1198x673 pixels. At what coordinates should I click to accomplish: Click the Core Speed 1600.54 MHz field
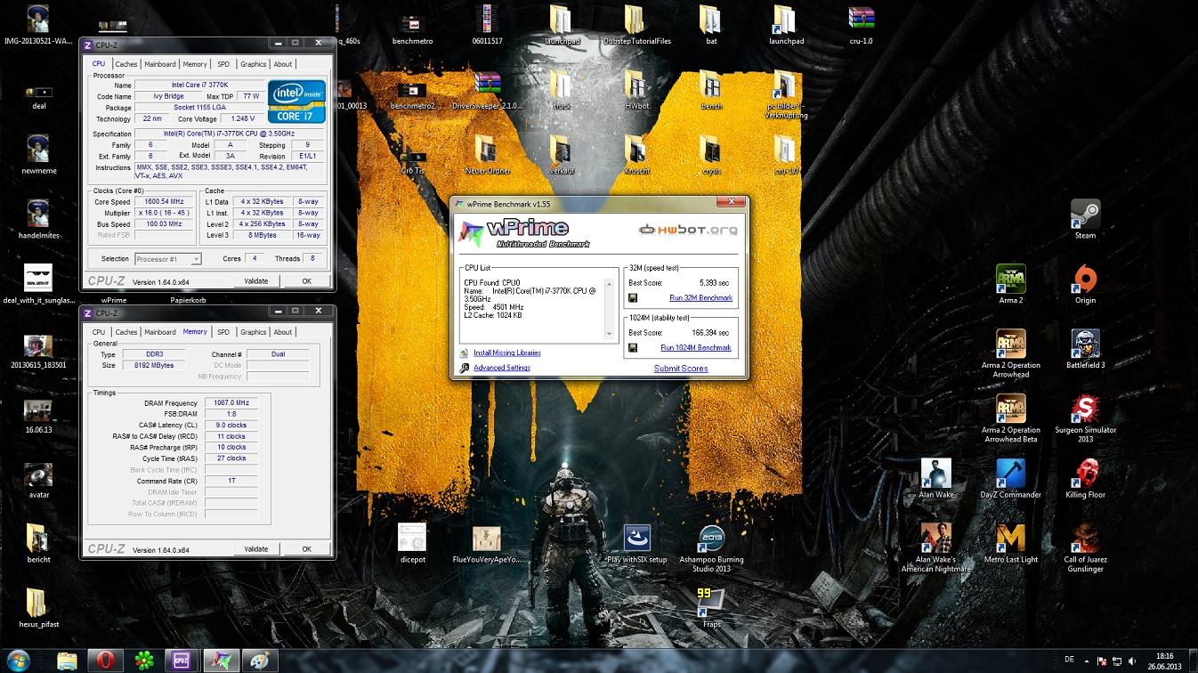[x=164, y=202]
